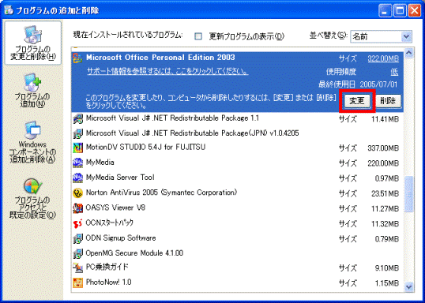Click the program list scrollbar thumb
The width and height of the screenshot is (425, 303).
click(408, 194)
